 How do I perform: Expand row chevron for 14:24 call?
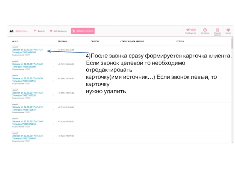coord(53,95)
